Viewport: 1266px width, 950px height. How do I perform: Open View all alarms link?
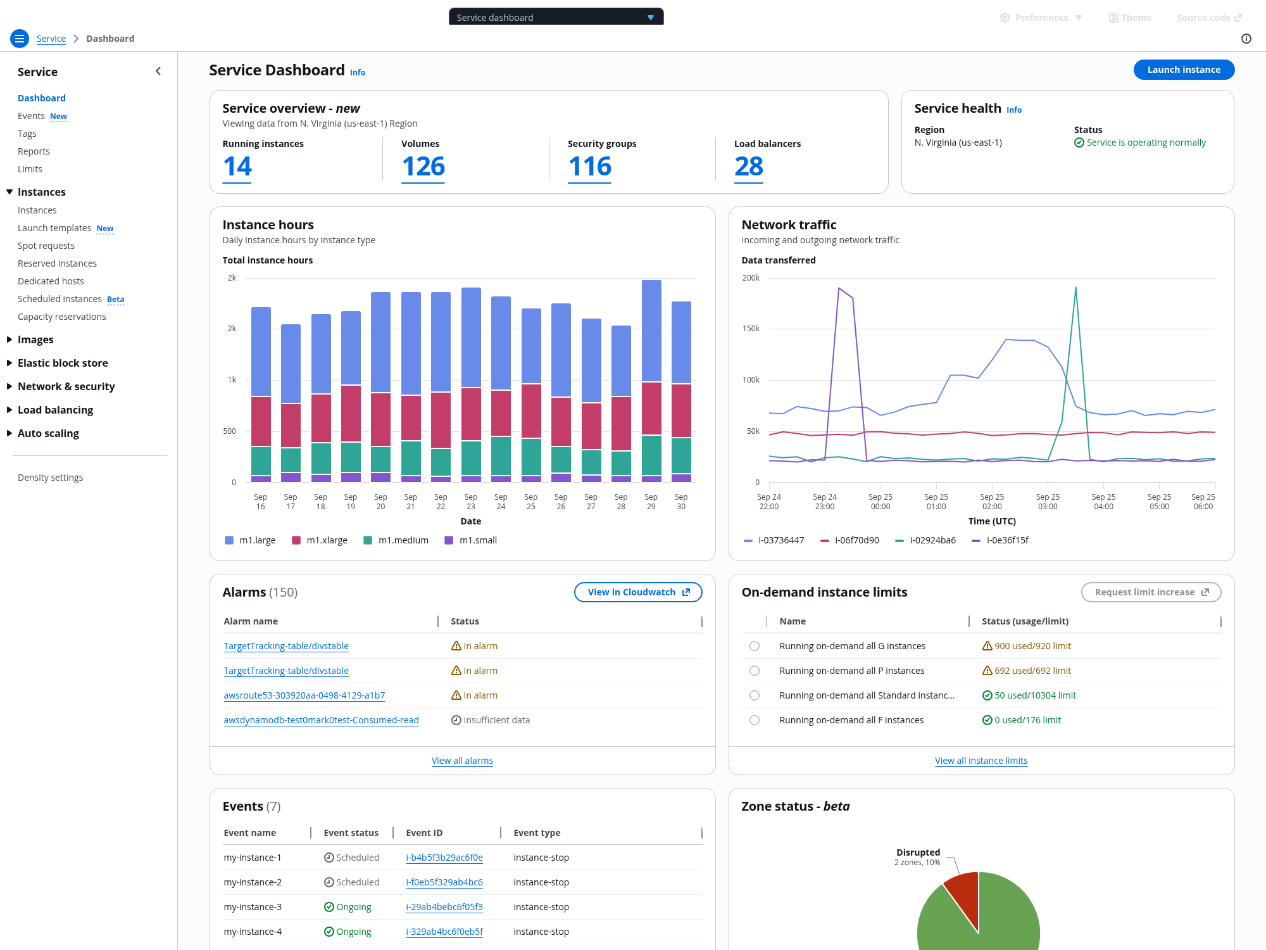click(462, 761)
